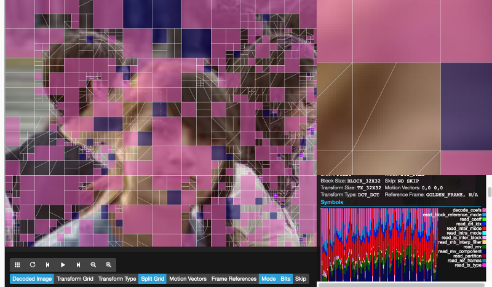This screenshot has height=287, width=492.
Task: Select the read_partition legend label
Action: coord(467,256)
